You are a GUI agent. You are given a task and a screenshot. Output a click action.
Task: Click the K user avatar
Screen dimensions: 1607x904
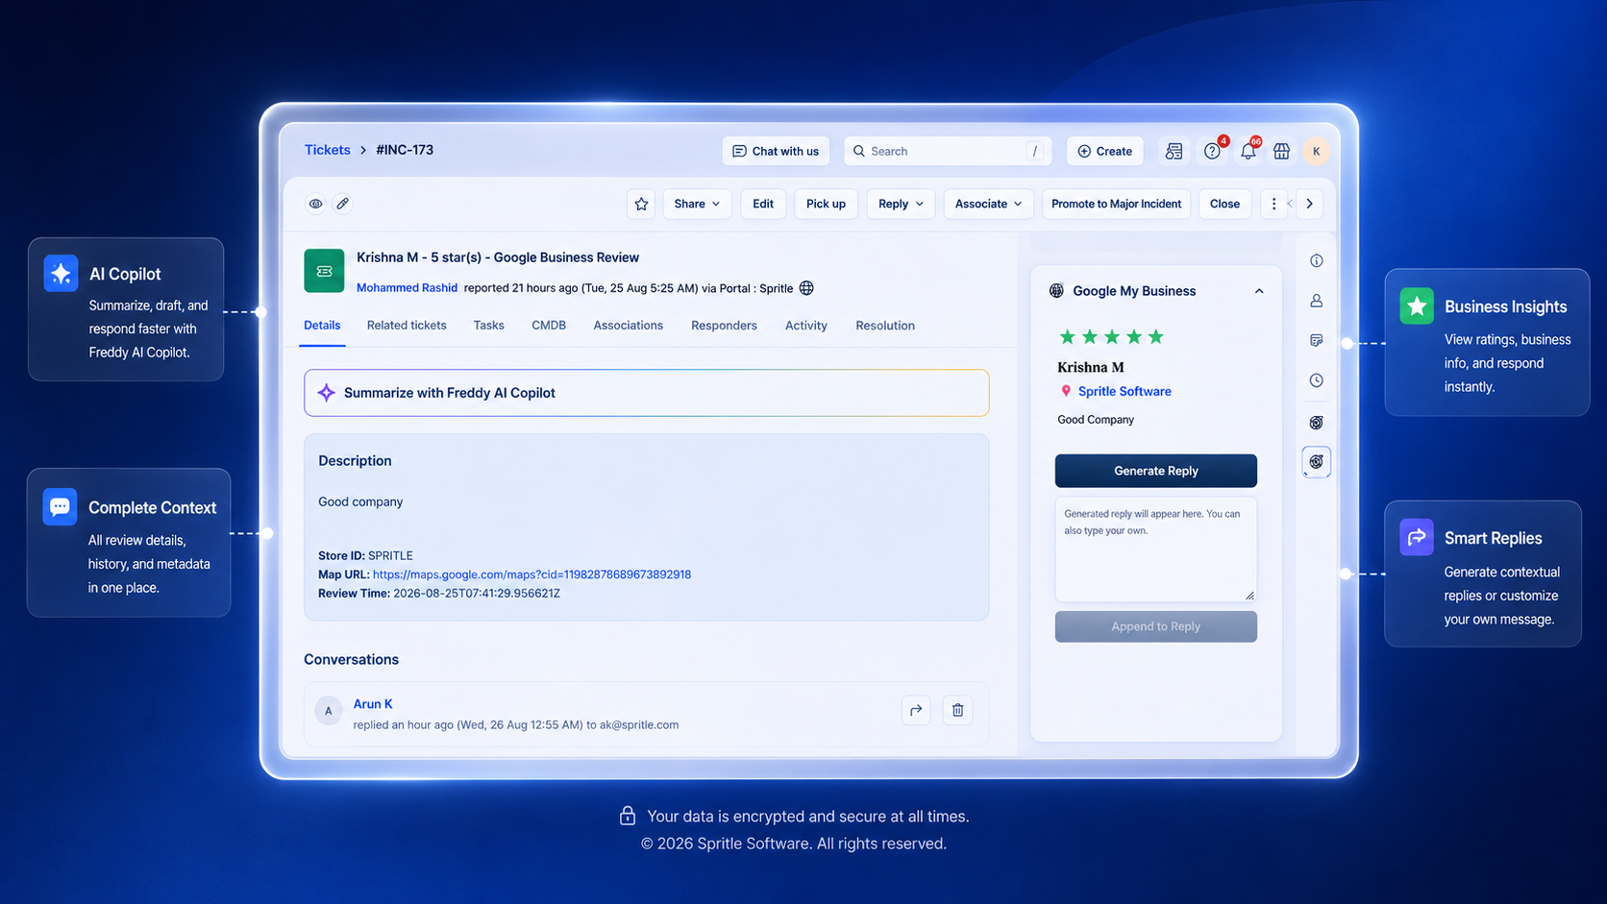pyautogui.click(x=1316, y=151)
